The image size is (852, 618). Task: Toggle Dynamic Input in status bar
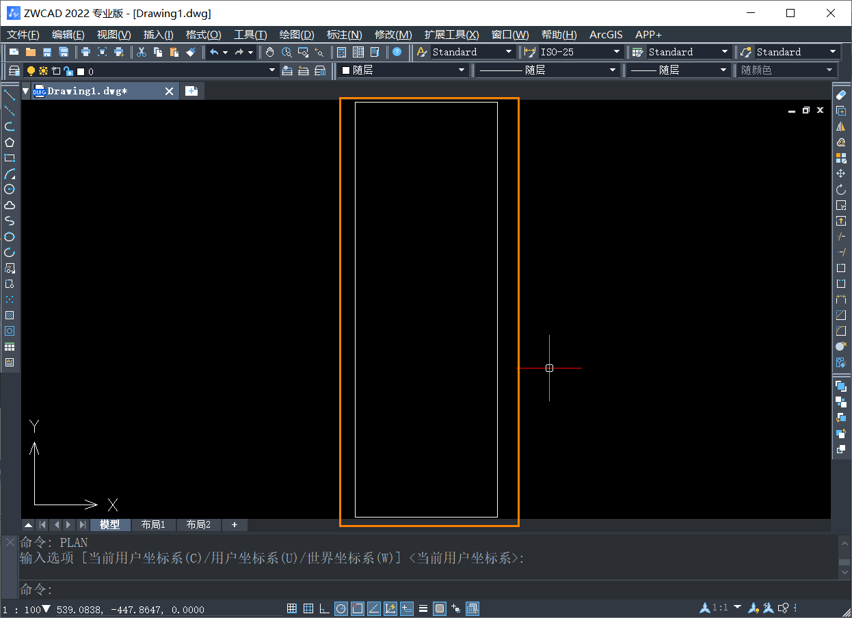tap(407, 608)
